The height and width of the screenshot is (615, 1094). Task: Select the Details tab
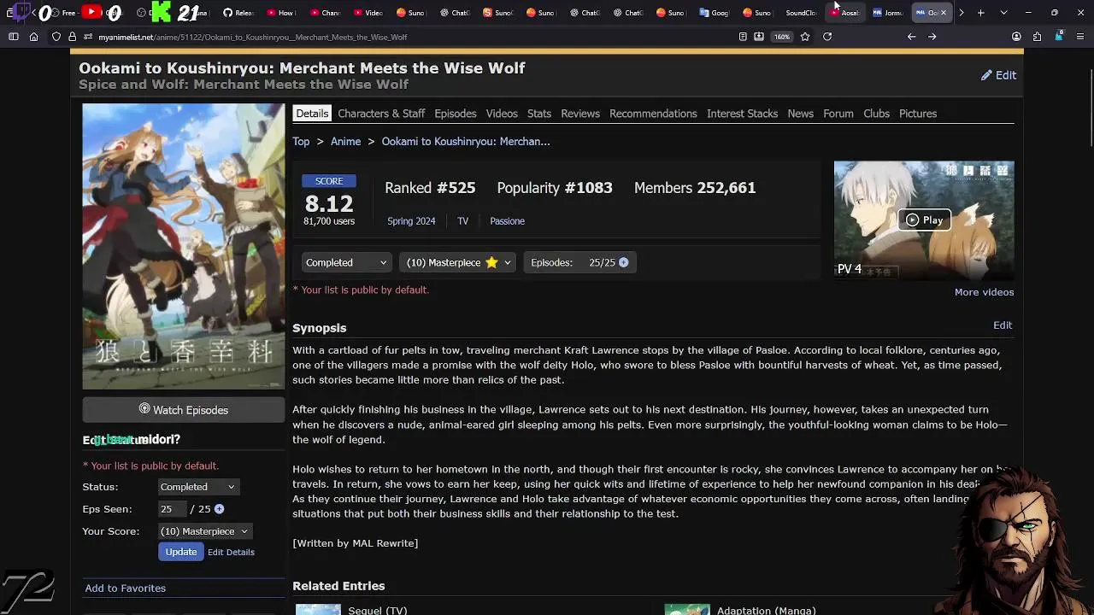(x=312, y=114)
